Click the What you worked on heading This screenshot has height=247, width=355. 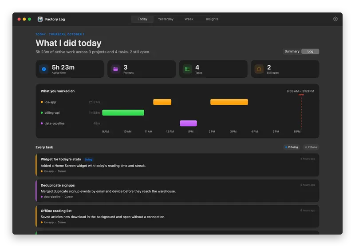[x=58, y=91]
